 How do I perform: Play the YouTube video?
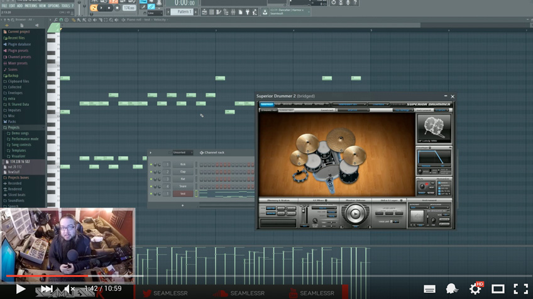[x=20, y=289]
